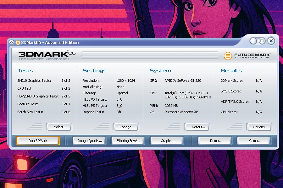This screenshot has width=283, height=188.
Task: Open the Image Quality... tool
Action: point(90,141)
